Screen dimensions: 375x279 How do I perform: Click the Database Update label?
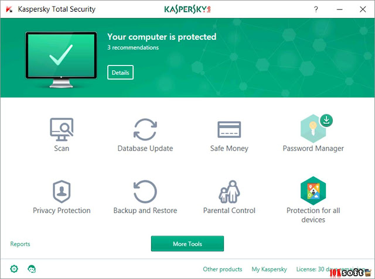tap(145, 149)
